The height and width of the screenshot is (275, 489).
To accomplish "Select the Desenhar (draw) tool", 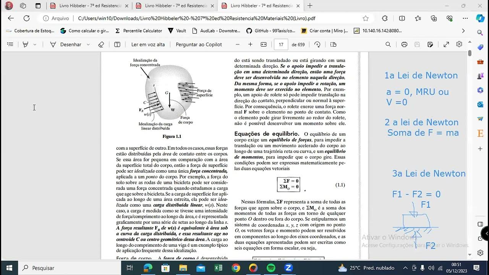I will pyautogui.click(x=71, y=44).
